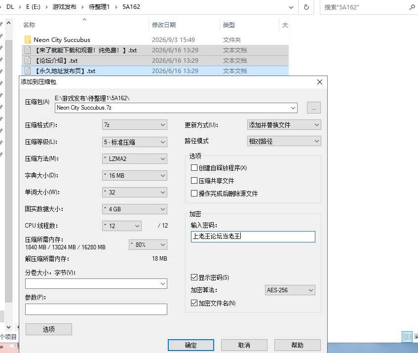Click the 选项 button at dialog bottom
The width and height of the screenshot is (418, 353).
coord(49,329)
